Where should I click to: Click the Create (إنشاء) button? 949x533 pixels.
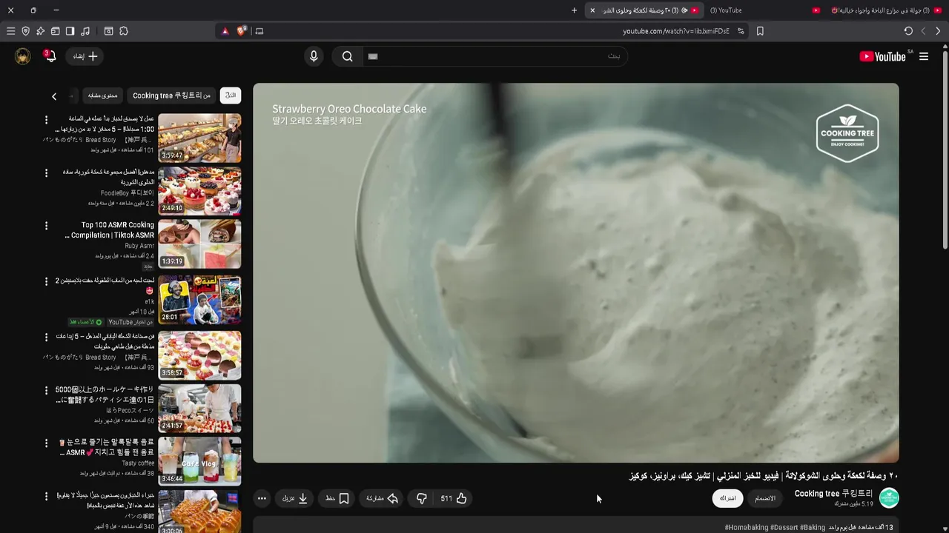click(x=85, y=56)
